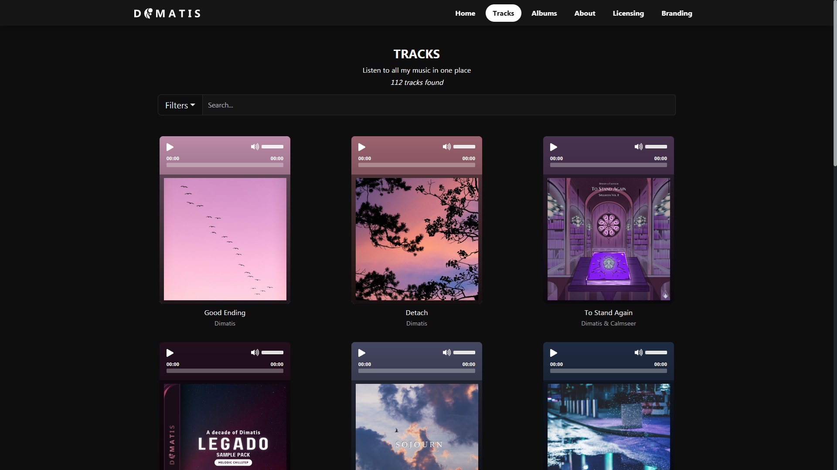Open the Sojourn cover art
The width and height of the screenshot is (837, 470).
tap(417, 427)
